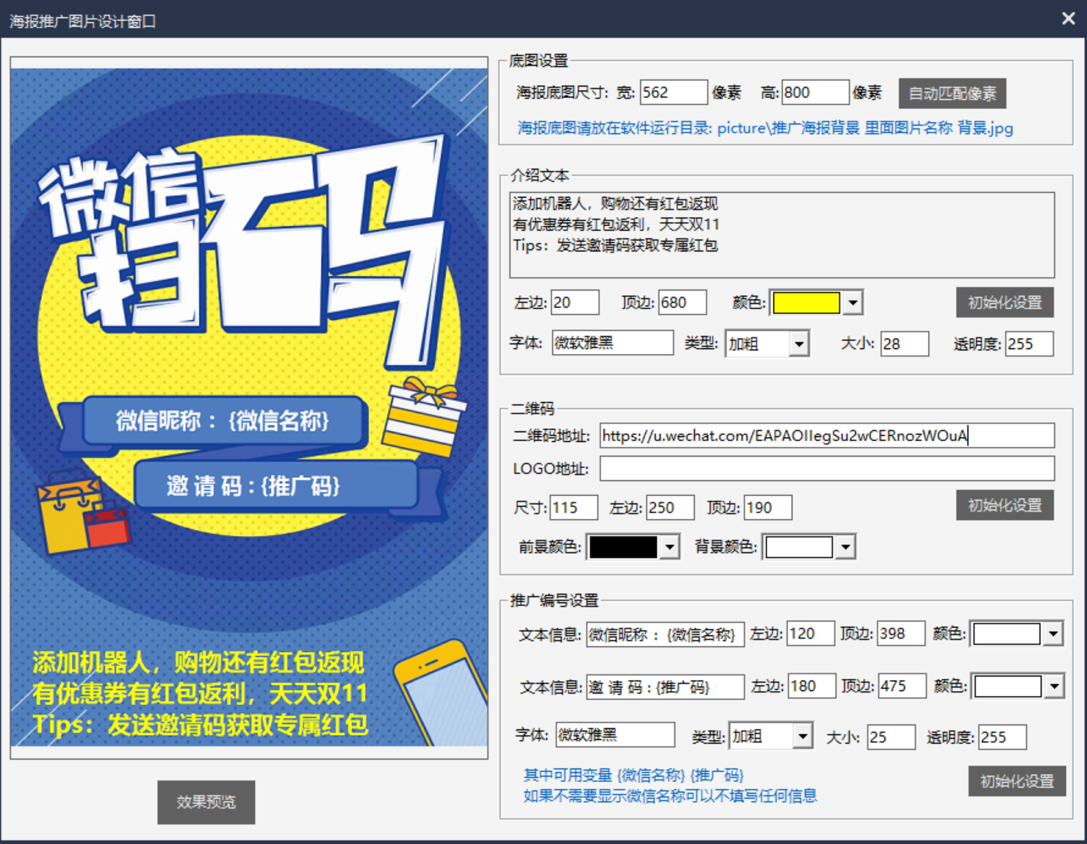Edit promotion transparency field 255
This screenshot has height=844, width=1087.
(1002, 737)
